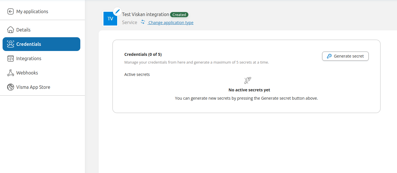The width and height of the screenshot is (397, 173).
Task: Open Visma App Store from the sidebar
Action: (x=33, y=87)
